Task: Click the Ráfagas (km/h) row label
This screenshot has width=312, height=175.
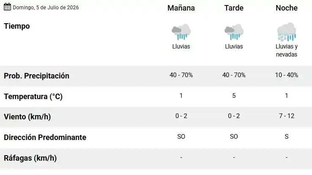Action: (30, 158)
